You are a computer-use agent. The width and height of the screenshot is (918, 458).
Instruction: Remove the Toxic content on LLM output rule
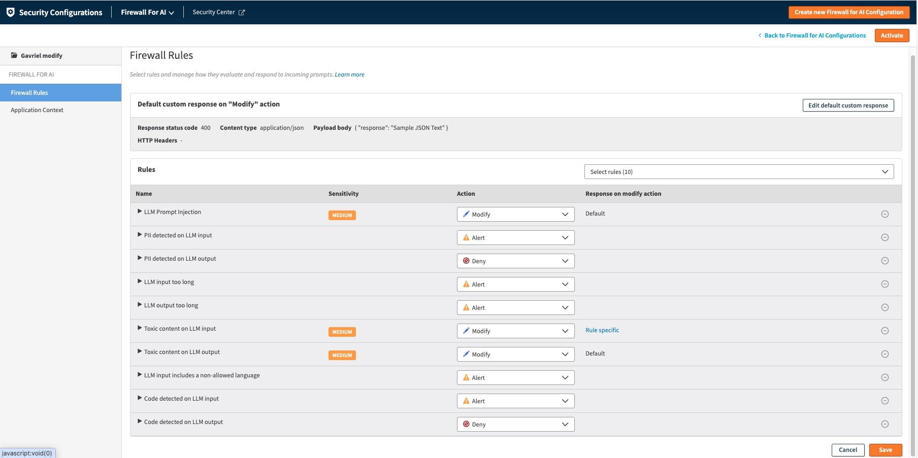click(x=884, y=354)
